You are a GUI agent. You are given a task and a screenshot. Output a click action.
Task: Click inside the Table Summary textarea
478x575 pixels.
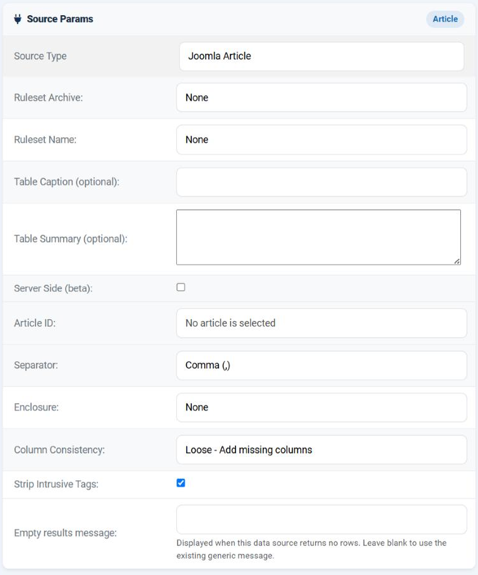pos(318,237)
